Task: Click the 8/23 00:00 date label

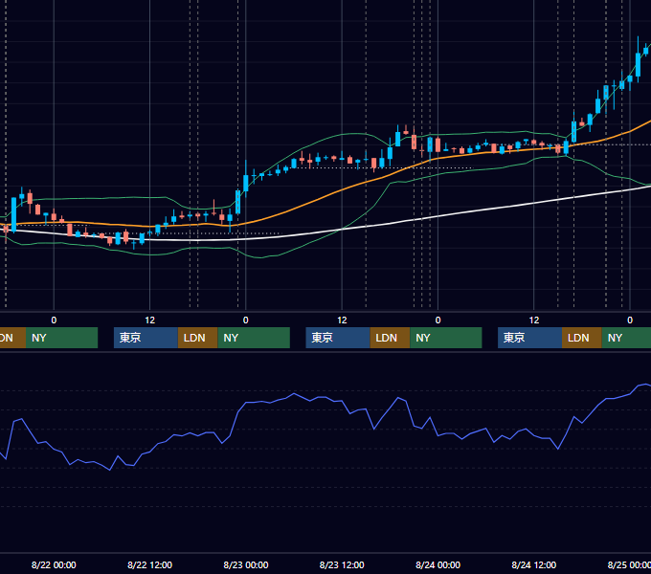Action: (246, 564)
